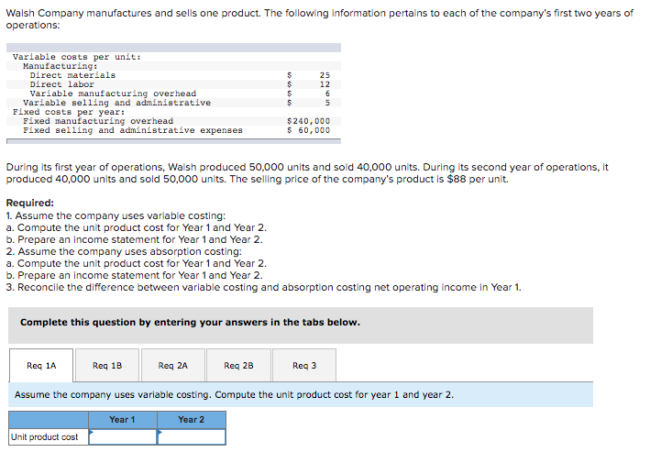
Task: Switch to the Req 2A tab
Action: point(173,365)
